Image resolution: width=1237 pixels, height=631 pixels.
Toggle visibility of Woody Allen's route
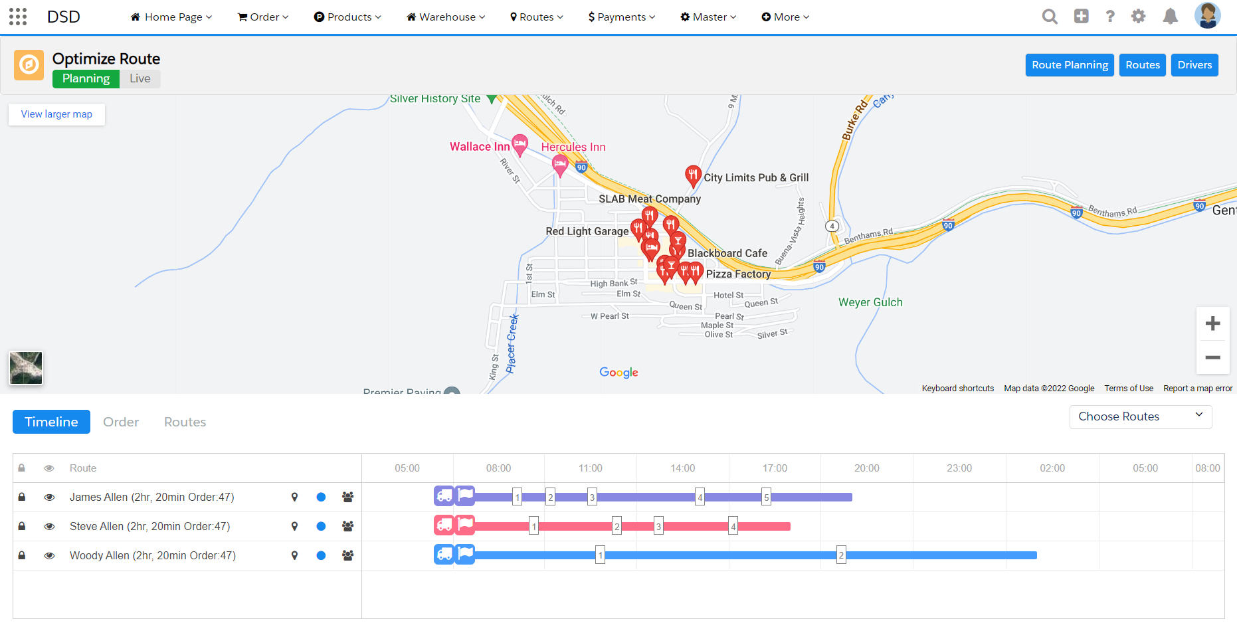pyautogui.click(x=49, y=555)
